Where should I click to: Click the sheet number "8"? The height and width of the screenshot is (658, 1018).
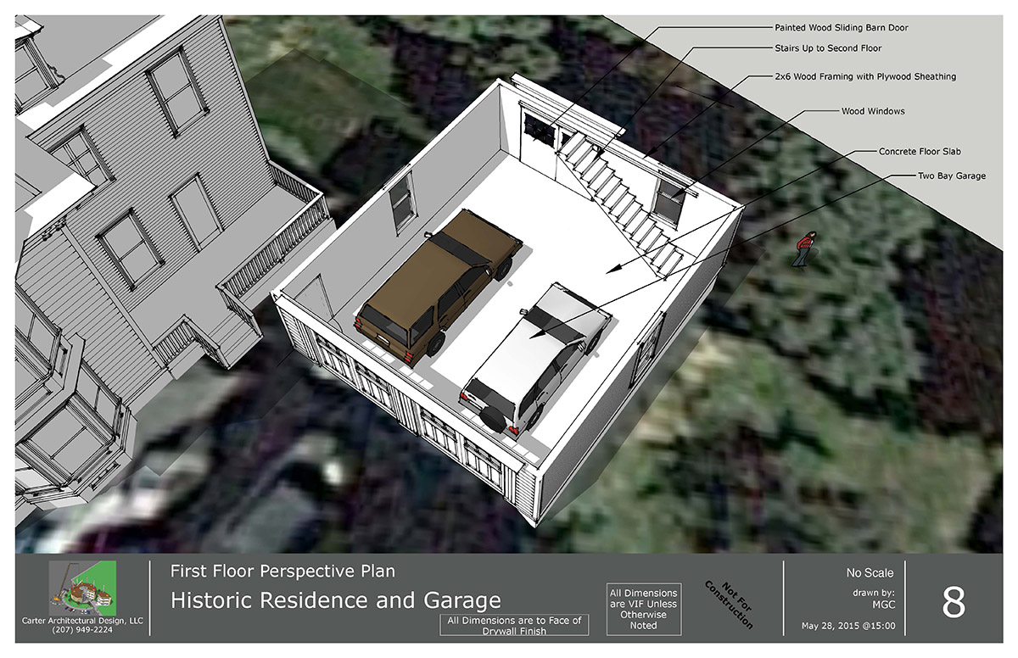click(954, 602)
